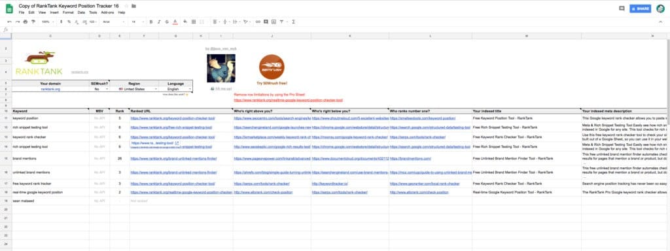Click the redo icon in the toolbar
Image resolution: width=670 pixels, height=251 pixels.
click(x=18, y=22)
